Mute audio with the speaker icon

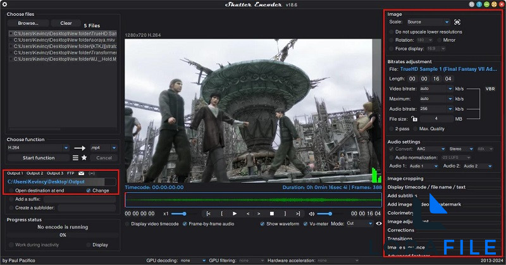311,214
